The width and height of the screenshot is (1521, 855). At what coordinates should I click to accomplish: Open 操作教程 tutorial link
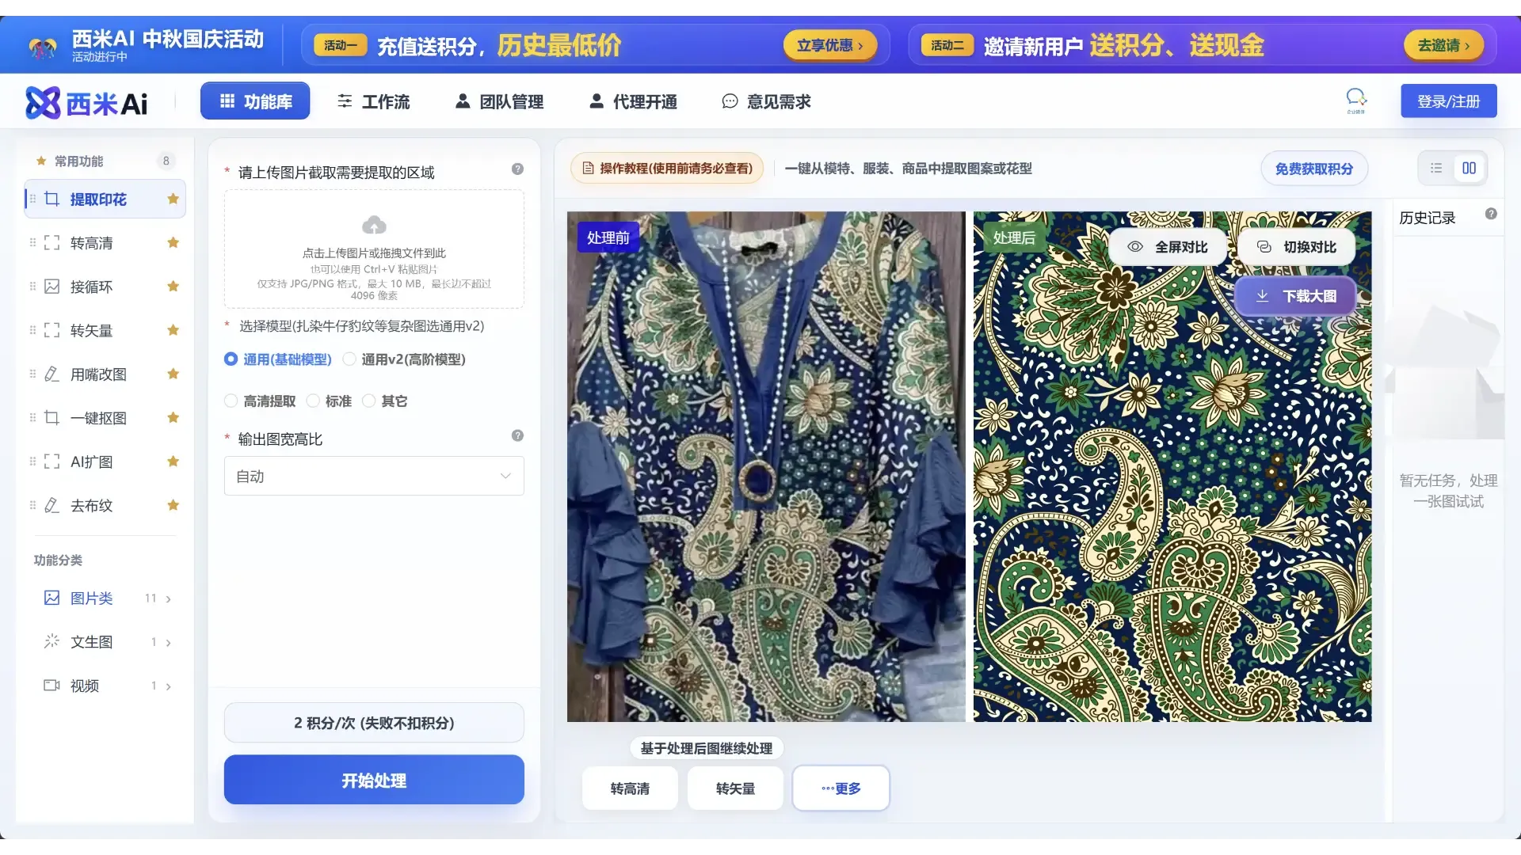(667, 168)
